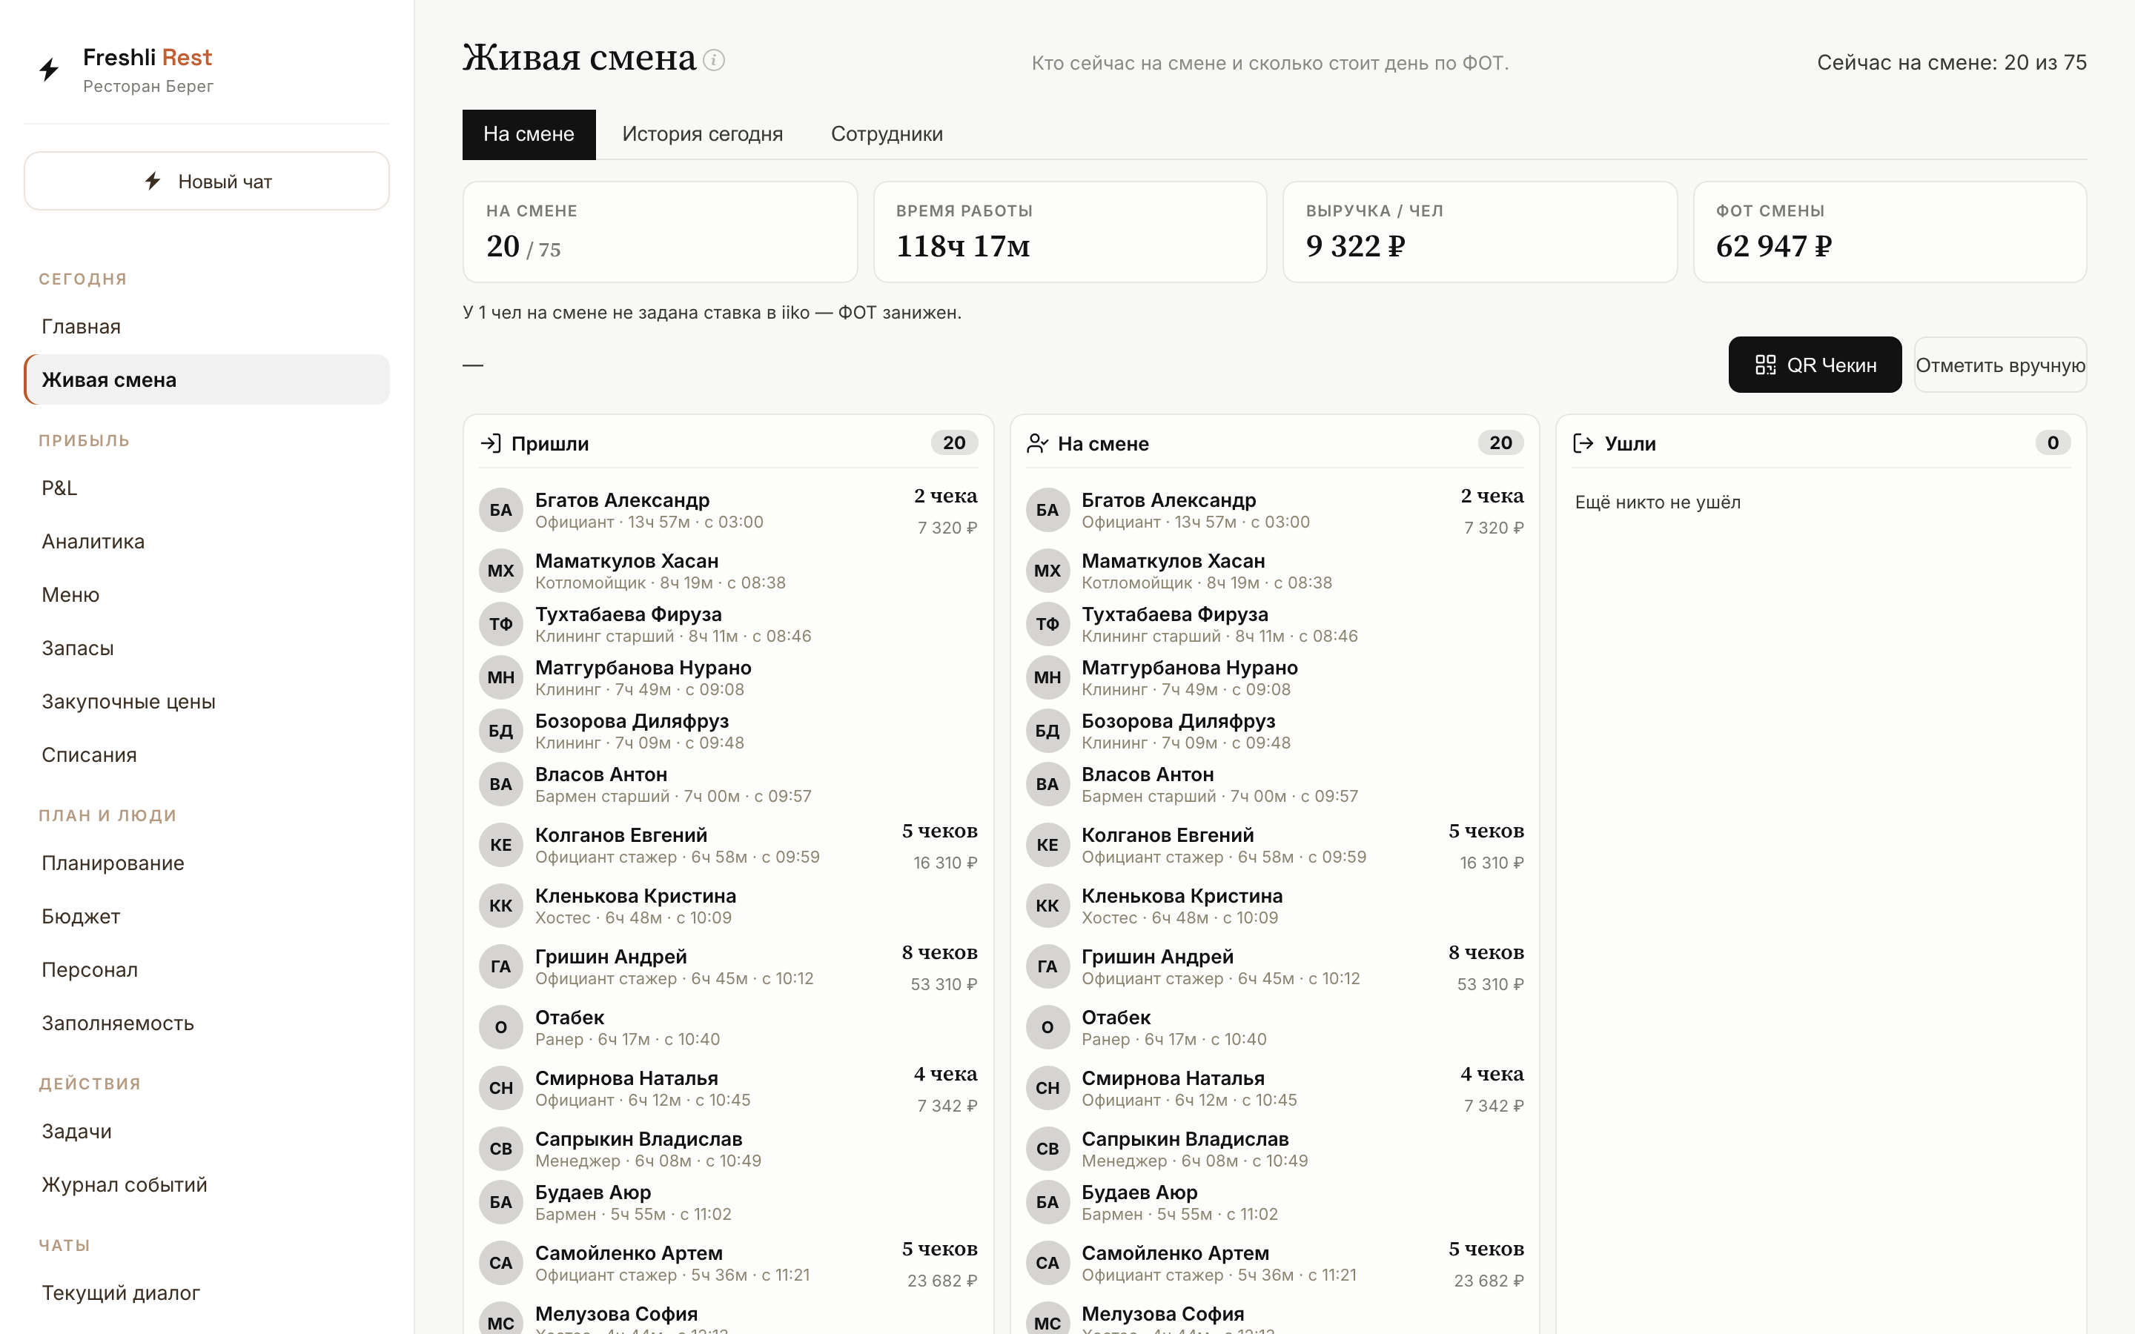The width and height of the screenshot is (2135, 1334).
Task: Select Колганов Евгений row in Пришли column
Action: coord(729,845)
